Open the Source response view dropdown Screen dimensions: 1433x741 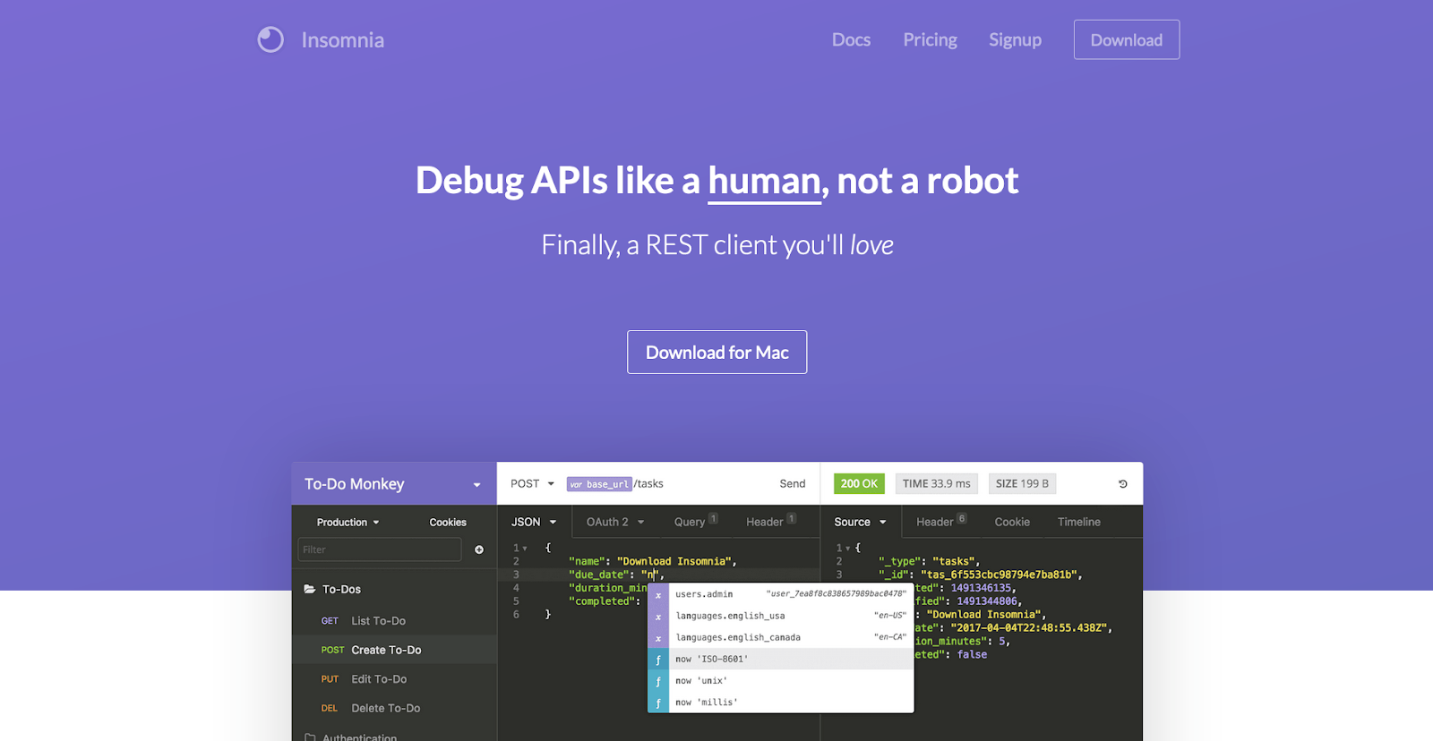click(x=860, y=522)
